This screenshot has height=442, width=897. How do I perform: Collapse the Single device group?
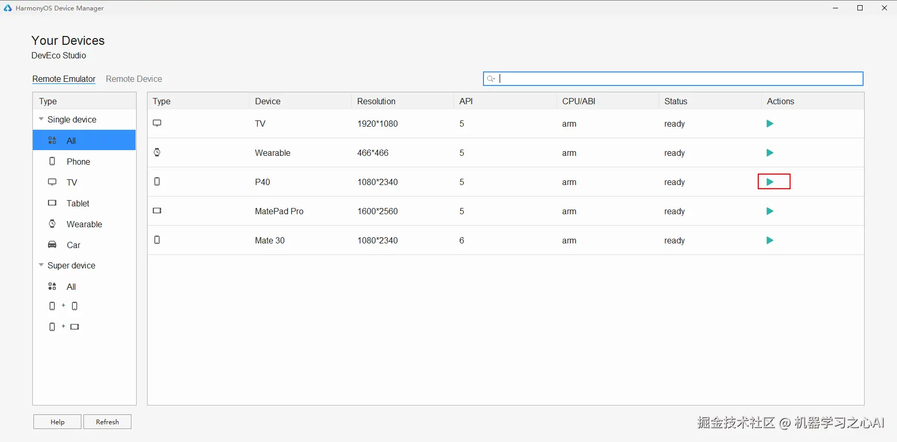tap(41, 119)
